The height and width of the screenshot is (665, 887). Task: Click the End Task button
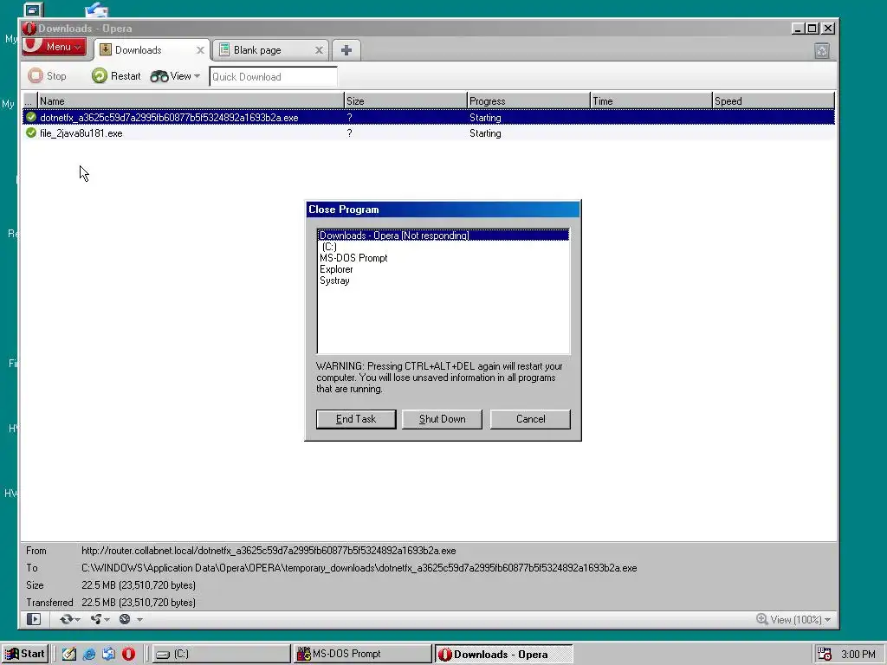(356, 419)
